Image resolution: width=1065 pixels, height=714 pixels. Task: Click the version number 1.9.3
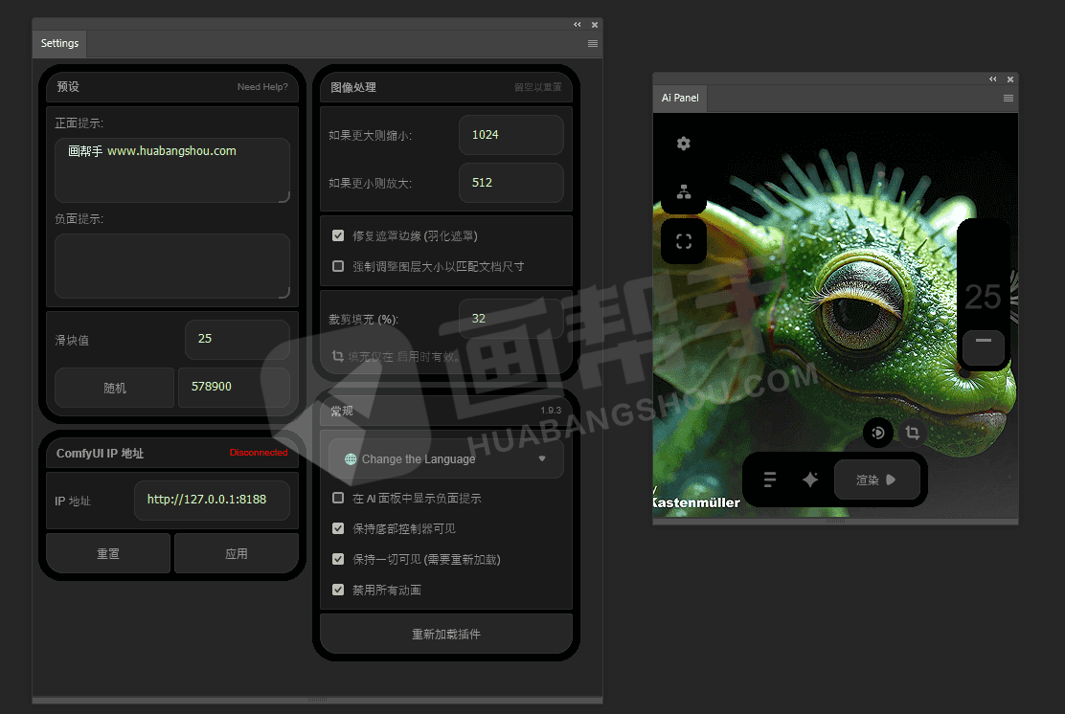[551, 411]
